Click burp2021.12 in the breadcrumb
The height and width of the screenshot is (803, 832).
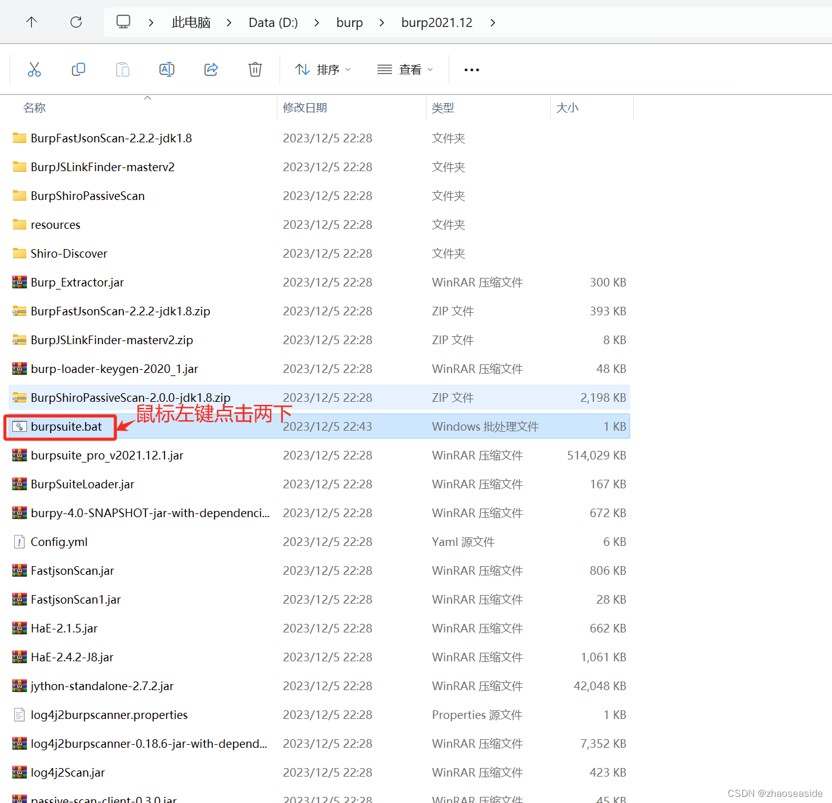437,23
